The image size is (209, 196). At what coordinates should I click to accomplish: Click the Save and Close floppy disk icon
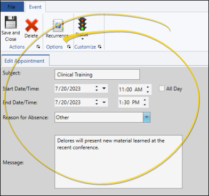click(11, 22)
